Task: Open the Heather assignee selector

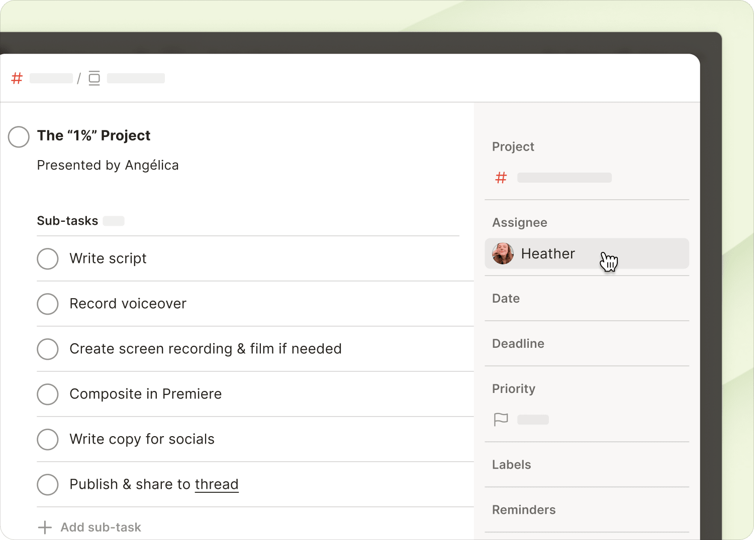Action: coord(587,253)
